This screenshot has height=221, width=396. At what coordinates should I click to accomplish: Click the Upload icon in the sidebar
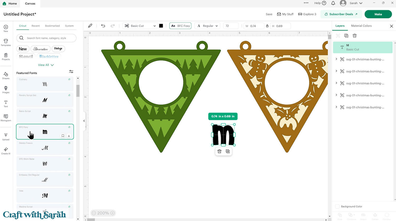click(x=6, y=135)
